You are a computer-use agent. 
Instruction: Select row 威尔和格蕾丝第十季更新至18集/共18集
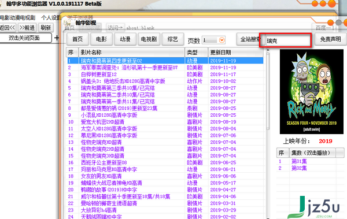pyautogui.click(x=165, y=196)
